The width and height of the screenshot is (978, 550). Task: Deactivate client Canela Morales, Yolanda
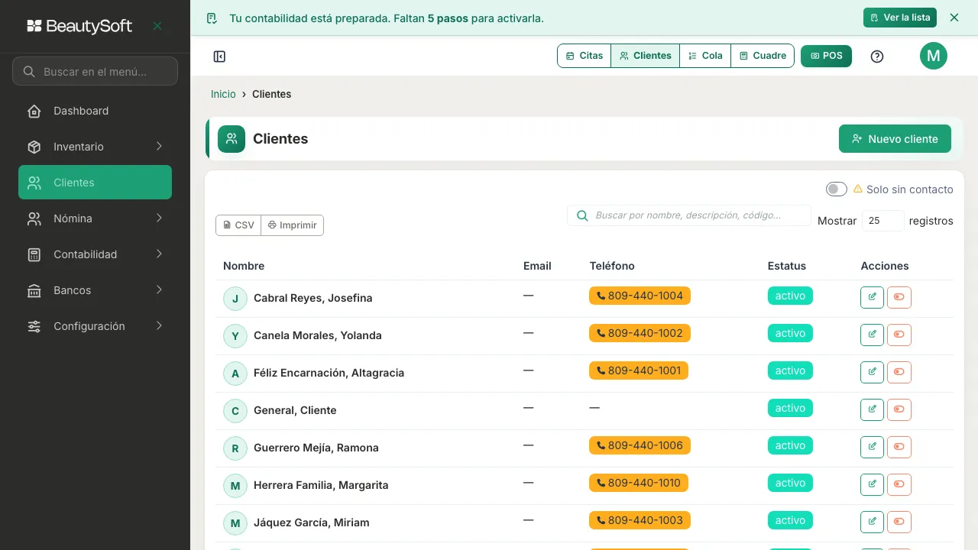pyautogui.click(x=899, y=335)
